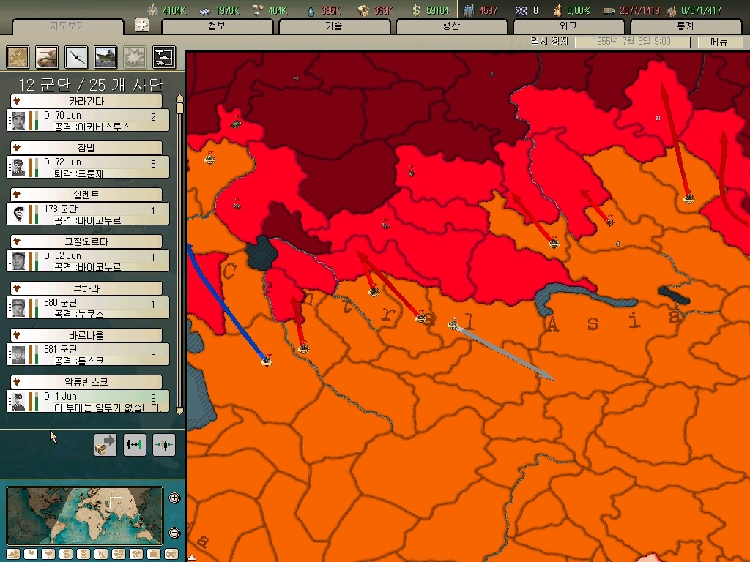Select the map unit with the grey arrow
The height and width of the screenshot is (562, 750).
click(453, 324)
